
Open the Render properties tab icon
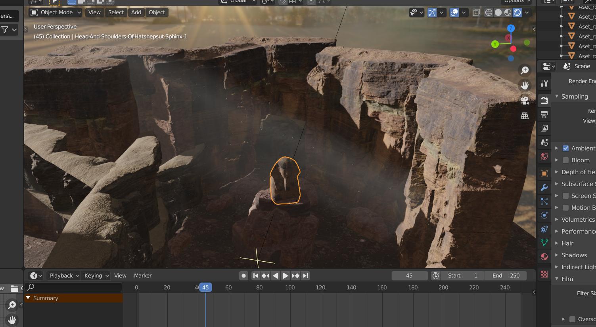pos(544,101)
